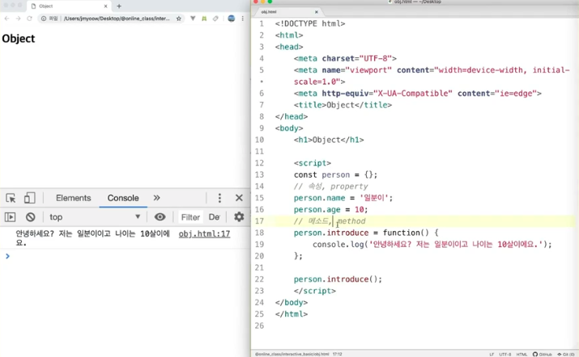Close the Object browser tab
The height and width of the screenshot is (357, 579).
point(105,6)
